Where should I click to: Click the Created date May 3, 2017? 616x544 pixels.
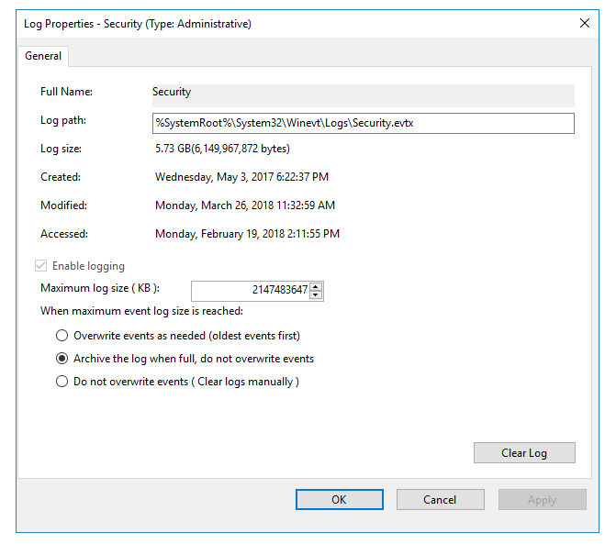tap(241, 177)
